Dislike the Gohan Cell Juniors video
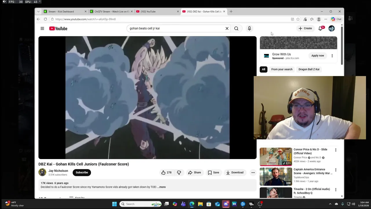This screenshot has height=209, width=371. 179,172
